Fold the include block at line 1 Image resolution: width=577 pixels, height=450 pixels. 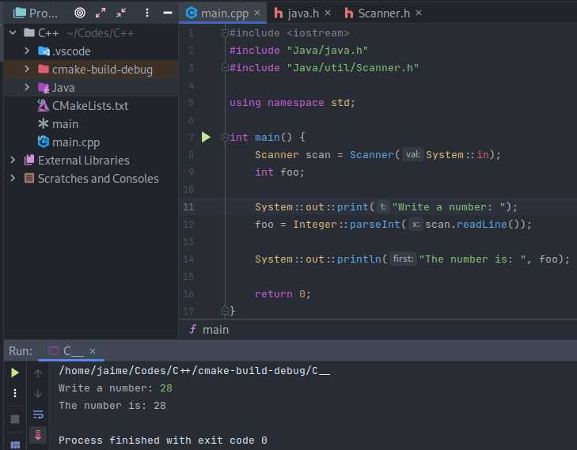(225, 33)
